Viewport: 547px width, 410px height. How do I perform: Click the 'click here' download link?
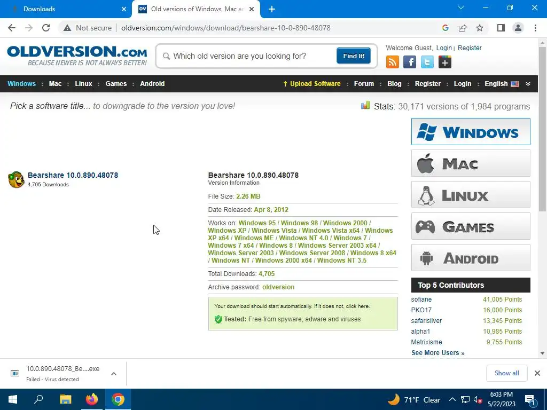tap(357, 306)
